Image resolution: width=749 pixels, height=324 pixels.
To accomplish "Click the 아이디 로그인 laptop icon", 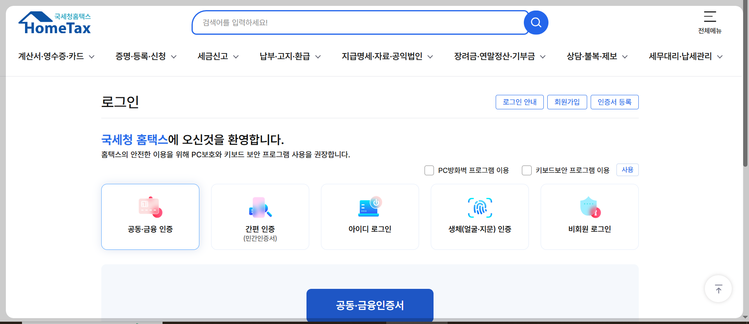I will pyautogui.click(x=370, y=207).
